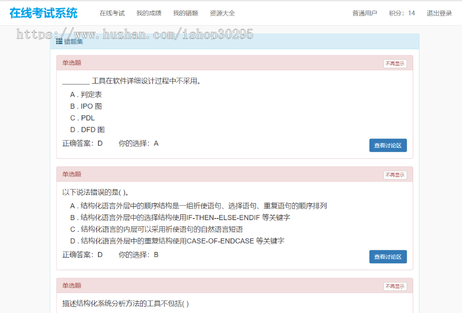This screenshot has width=462, height=313.
Task: Click the 单选题 label above 以下说法错误的是
Action: 71,174
